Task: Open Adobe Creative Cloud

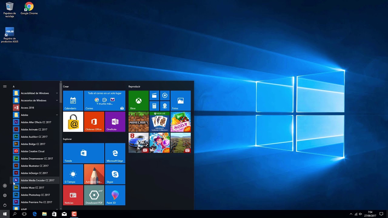Action: pos(36,151)
